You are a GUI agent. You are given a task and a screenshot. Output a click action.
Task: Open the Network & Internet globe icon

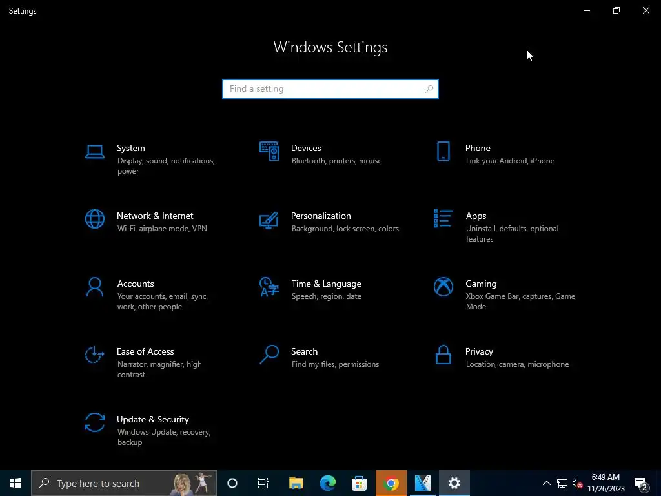point(94,219)
